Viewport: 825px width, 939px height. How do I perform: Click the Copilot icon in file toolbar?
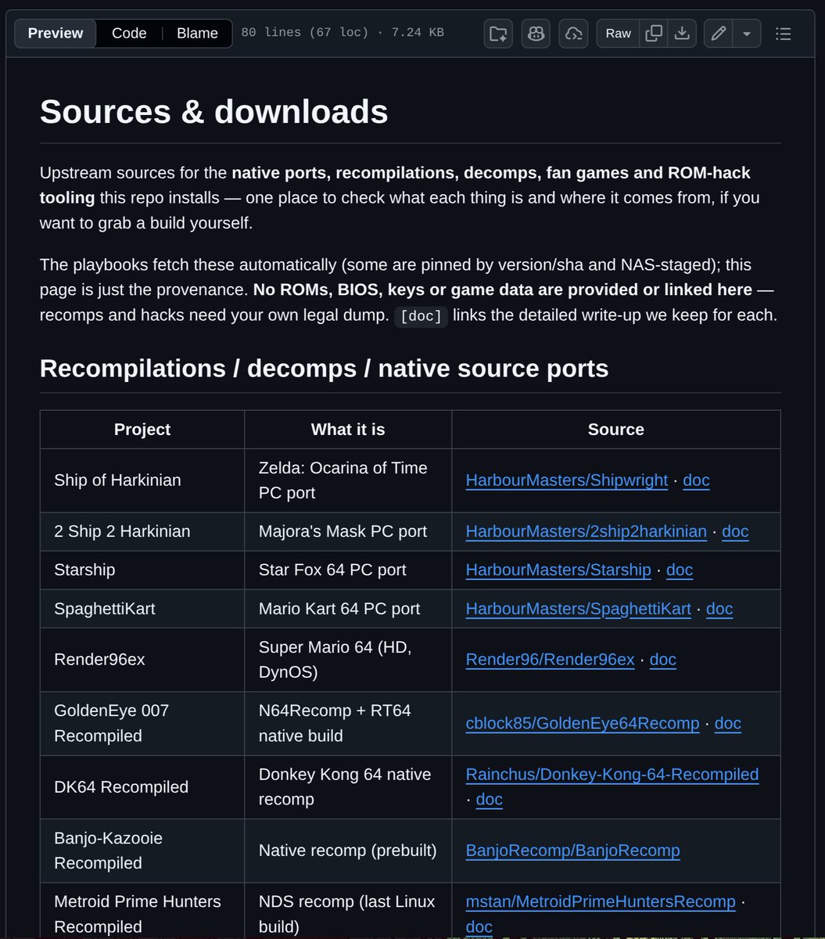(x=536, y=34)
